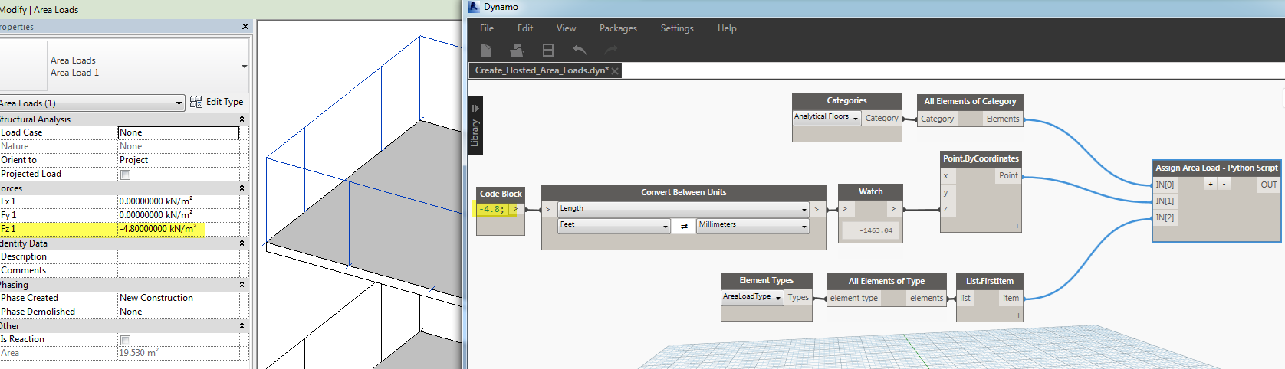Click the Code Block node header
The width and height of the screenshot is (1285, 369).
(x=501, y=194)
